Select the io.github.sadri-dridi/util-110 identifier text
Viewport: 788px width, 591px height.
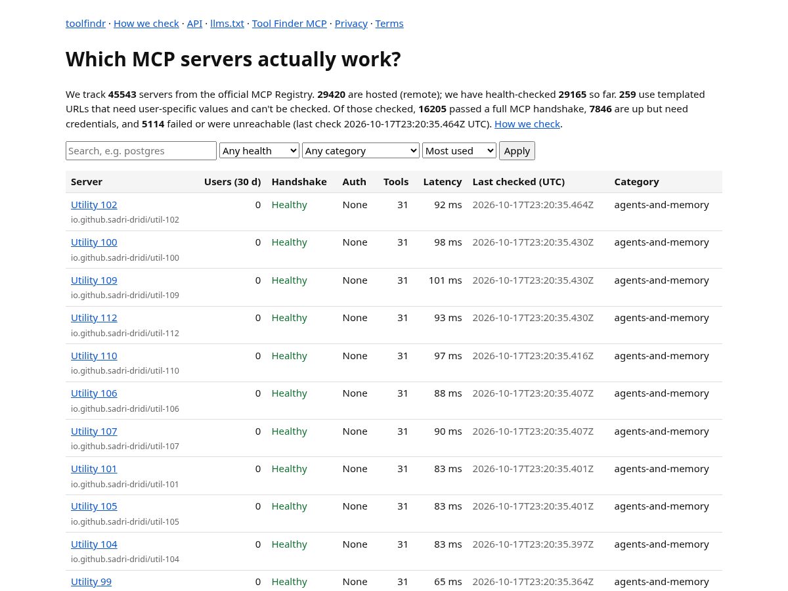pyautogui.click(x=125, y=371)
